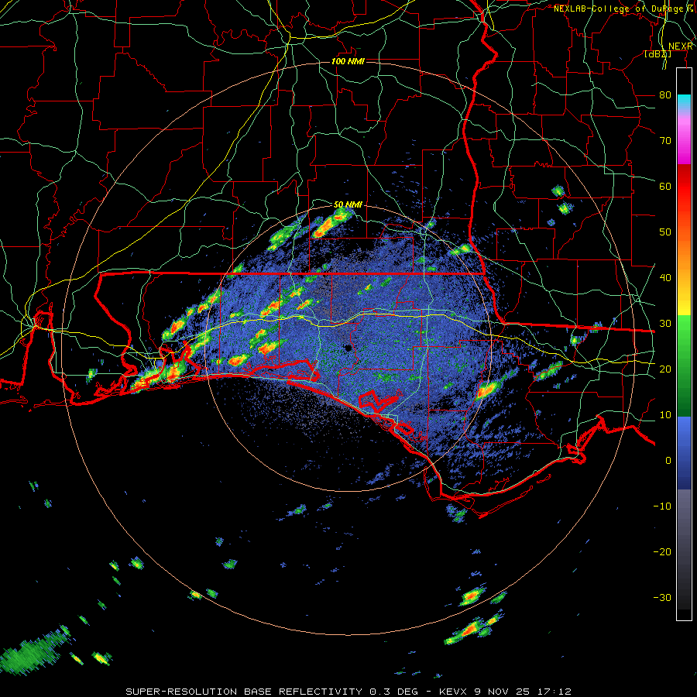
Task: Click the -20 value on the dBZ scale
Action: 662,551
